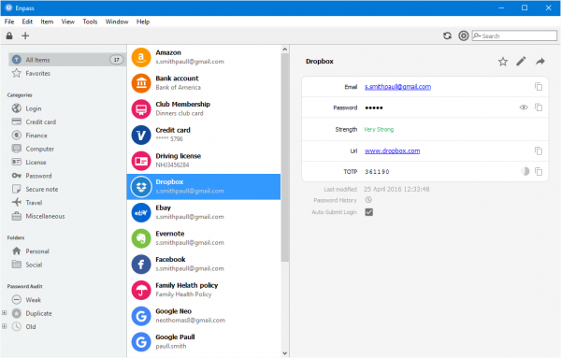Image resolution: width=561 pixels, height=358 pixels.
Task: Add a new item with plus icon
Action: [25, 36]
